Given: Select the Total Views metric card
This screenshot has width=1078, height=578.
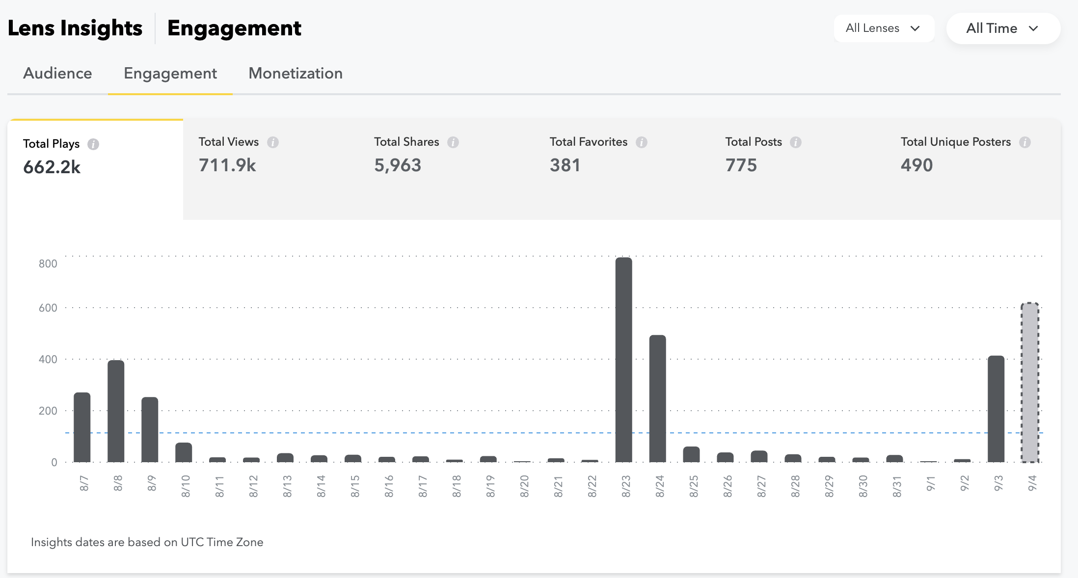Looking at the screenshot, I should click(x=271, y=169).
